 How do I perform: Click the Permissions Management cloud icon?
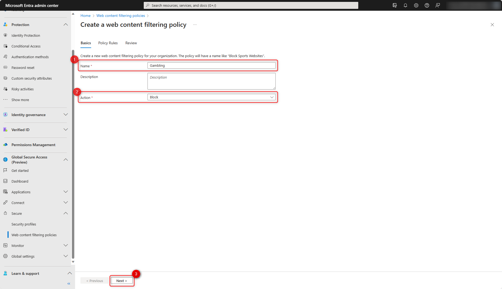click(x=5, y=145)
